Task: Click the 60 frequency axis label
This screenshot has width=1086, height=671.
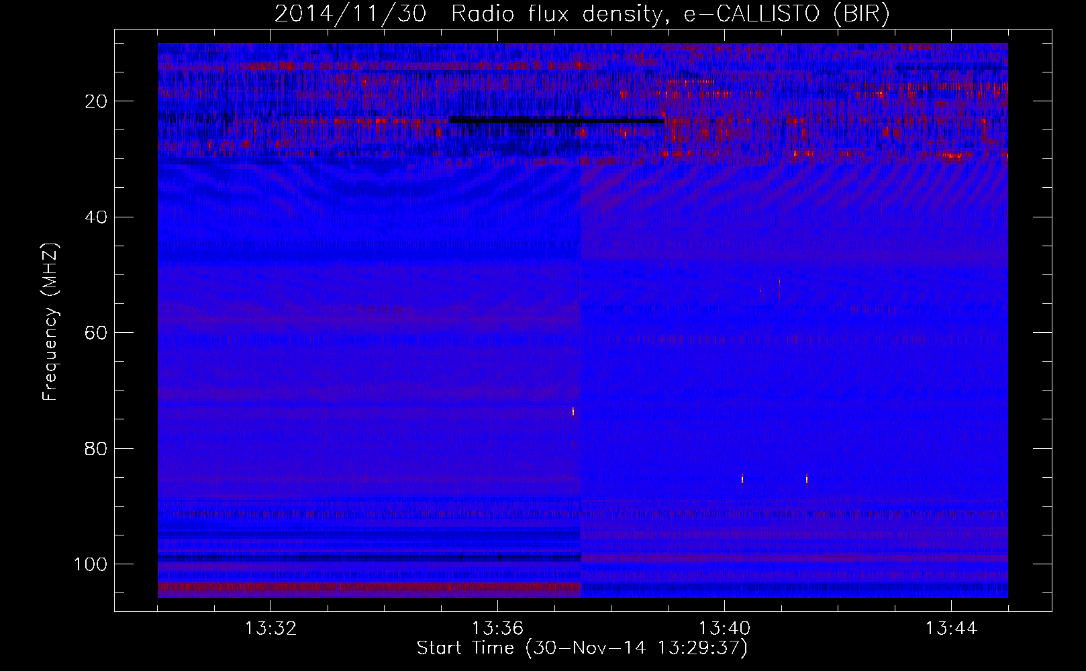Action: tap(97, 333)
